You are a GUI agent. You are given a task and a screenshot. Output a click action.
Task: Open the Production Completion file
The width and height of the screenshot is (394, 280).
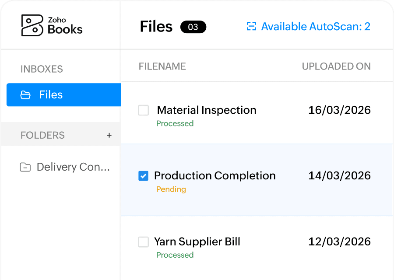(215, 175)
